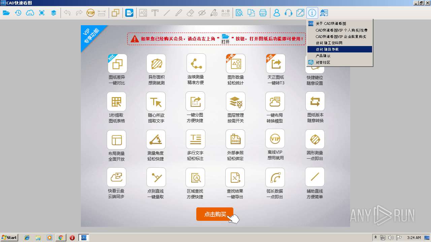Click 布局测量 全面开放 feature icon

117,140
